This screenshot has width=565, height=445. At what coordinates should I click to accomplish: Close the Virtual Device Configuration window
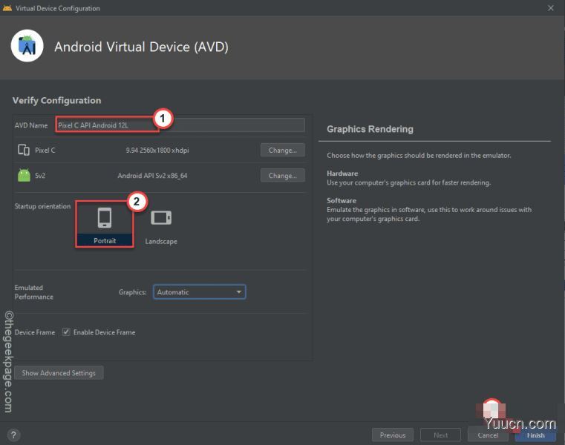tap(551, 8)
